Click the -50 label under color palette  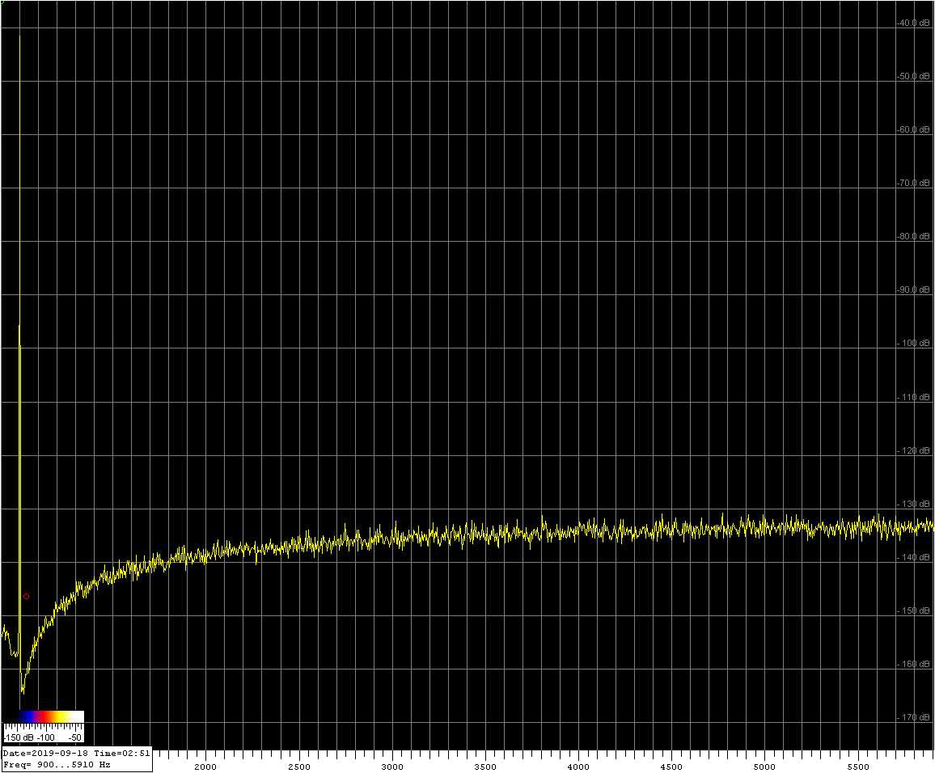pos(75,737)
